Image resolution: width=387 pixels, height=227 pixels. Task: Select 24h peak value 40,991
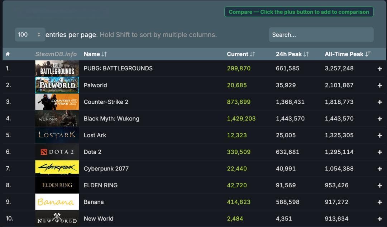point(286,169)
